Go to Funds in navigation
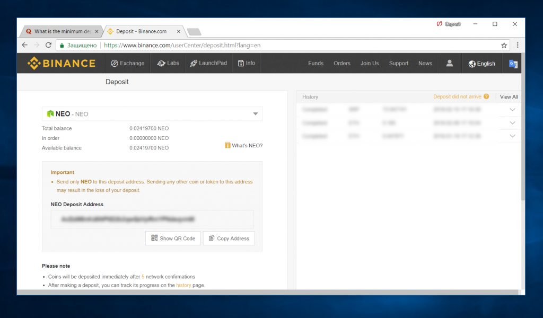Viewport: 543px width, 318px height. (316, 63)
